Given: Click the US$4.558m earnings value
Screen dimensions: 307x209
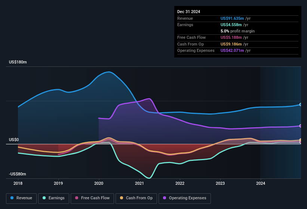Looking at the screenshot, I should 231,25.
